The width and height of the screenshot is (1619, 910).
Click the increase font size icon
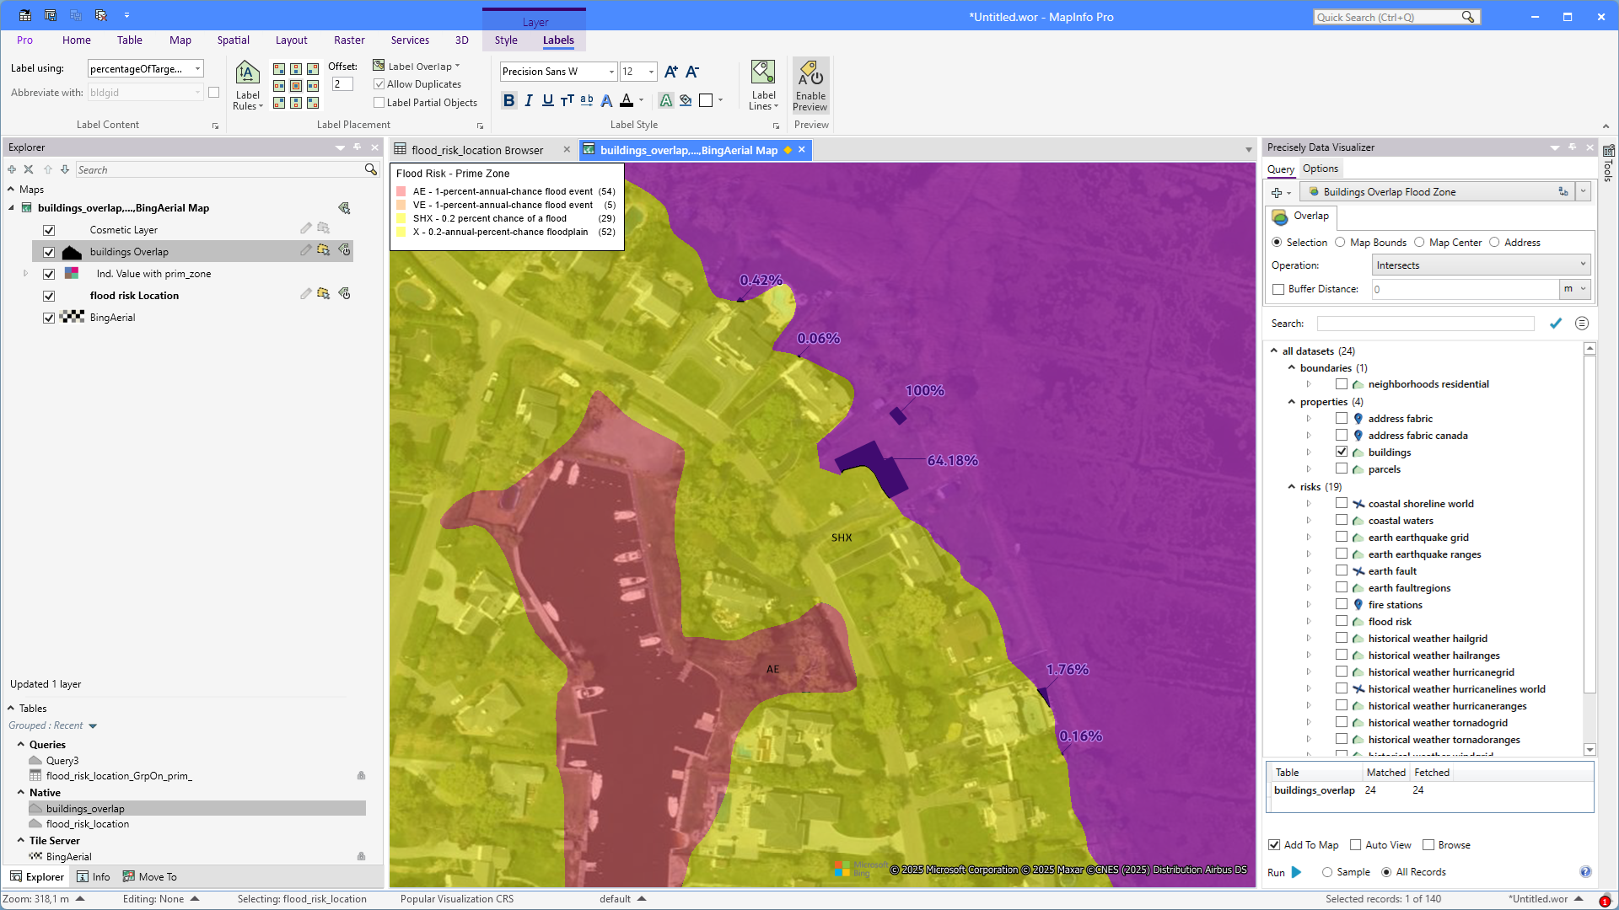pos(670,72)
